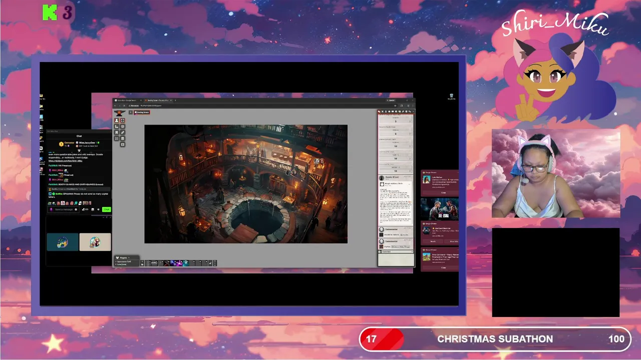This screenshot has height=360, width=641.
Task: Click the Deck of Many Things button
Action: pos(401,247)
